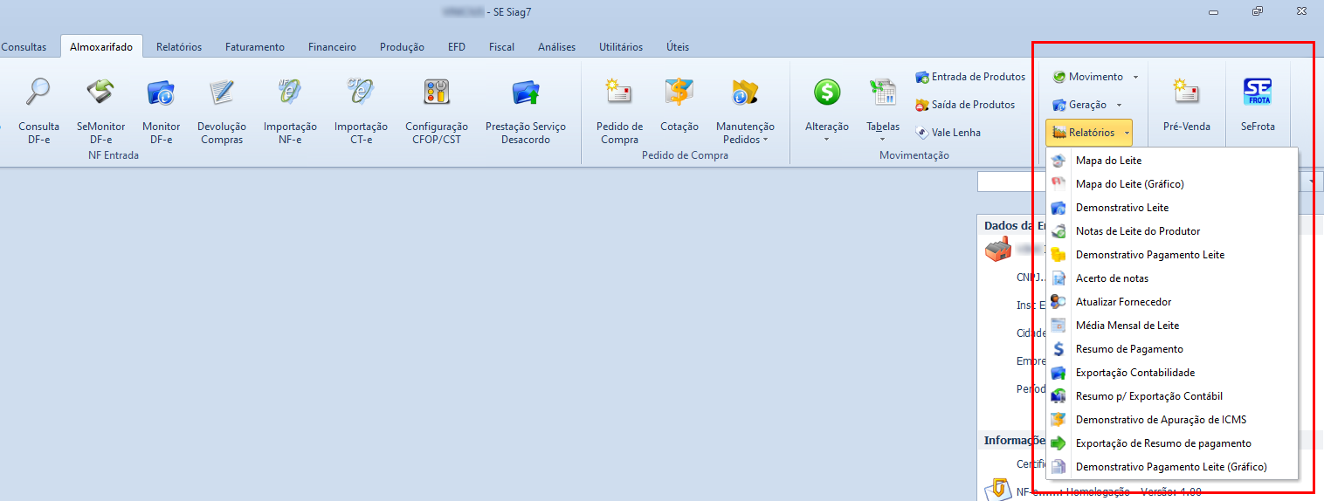This screenshot has width=1324, height=501.
Task: Expand the Movimento dropdown
Action: [1095, 77]
